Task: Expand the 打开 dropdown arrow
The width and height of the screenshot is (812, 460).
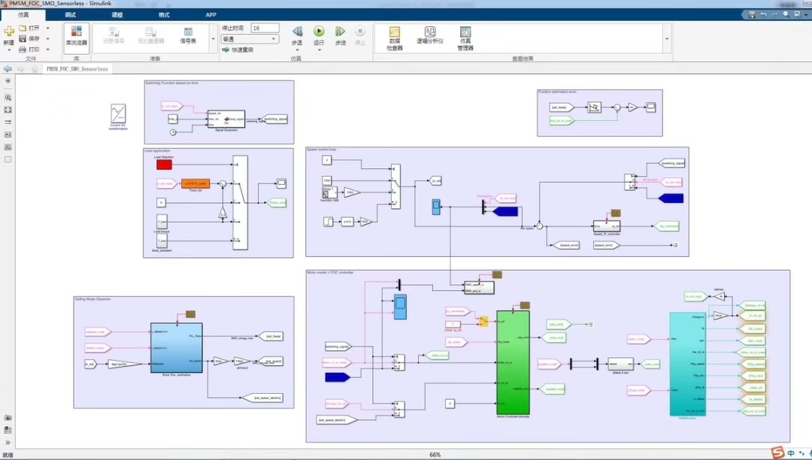Action: coord(47,28)
